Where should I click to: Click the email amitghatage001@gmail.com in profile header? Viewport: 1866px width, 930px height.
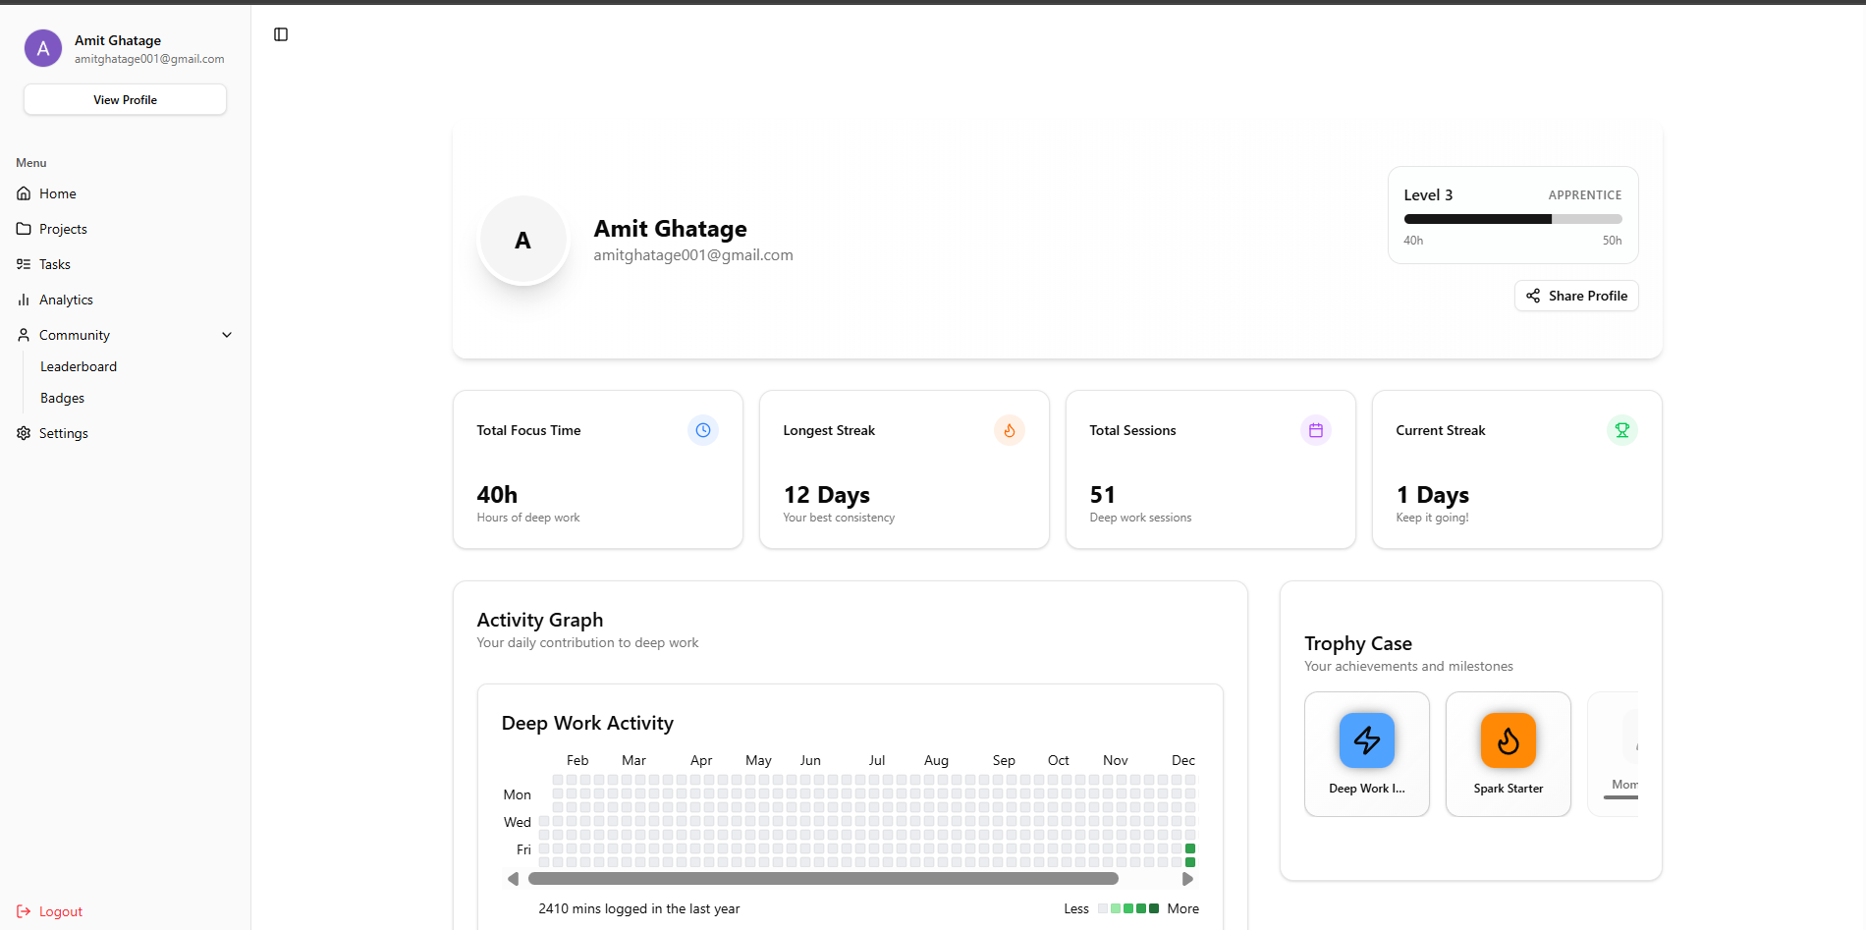tap(693, 255)
